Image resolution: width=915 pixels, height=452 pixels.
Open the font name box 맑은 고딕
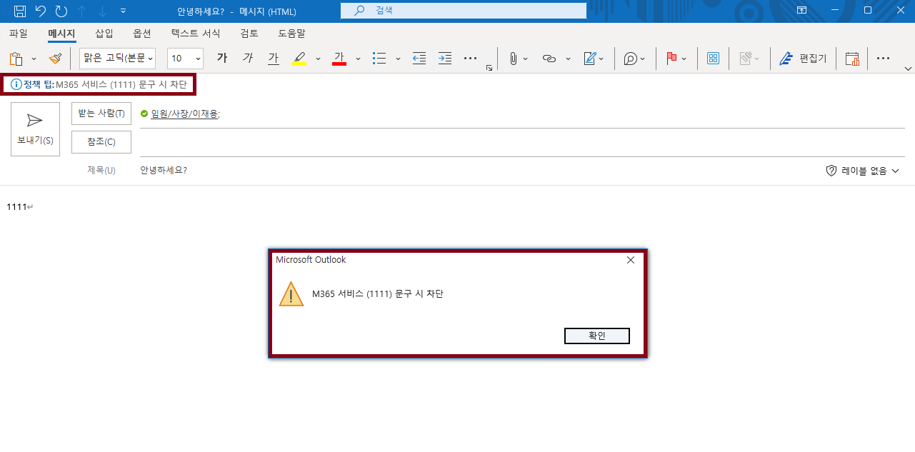118,59
